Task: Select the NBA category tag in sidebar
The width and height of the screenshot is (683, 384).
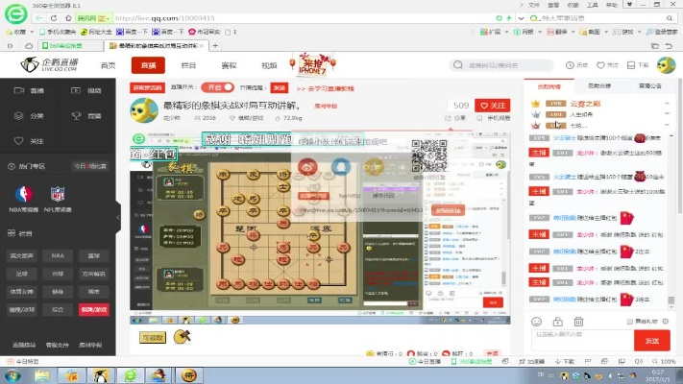Action: (58, 256)
